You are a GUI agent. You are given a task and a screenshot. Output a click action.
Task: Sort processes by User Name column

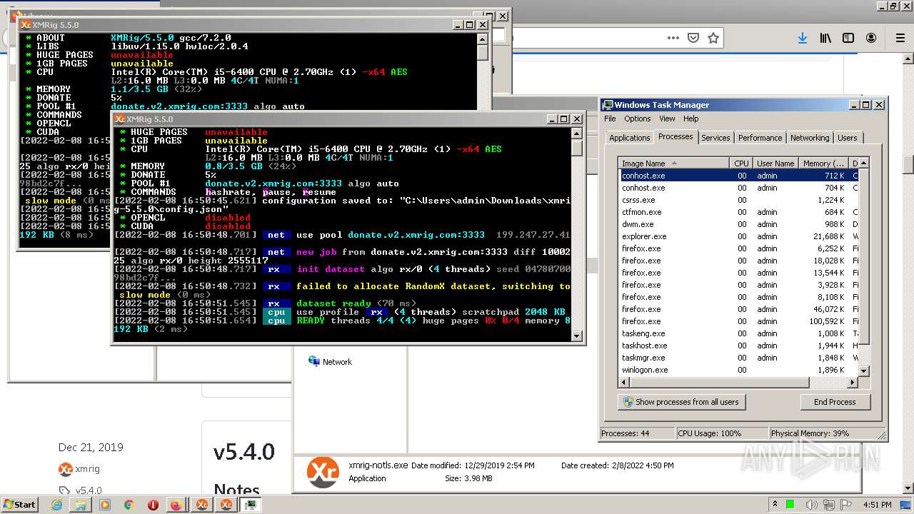click(775, 163)
